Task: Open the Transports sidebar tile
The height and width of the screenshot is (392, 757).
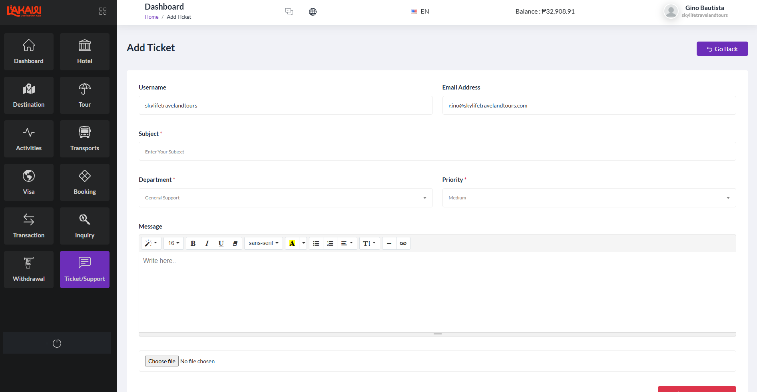Action: pos(85,139)
